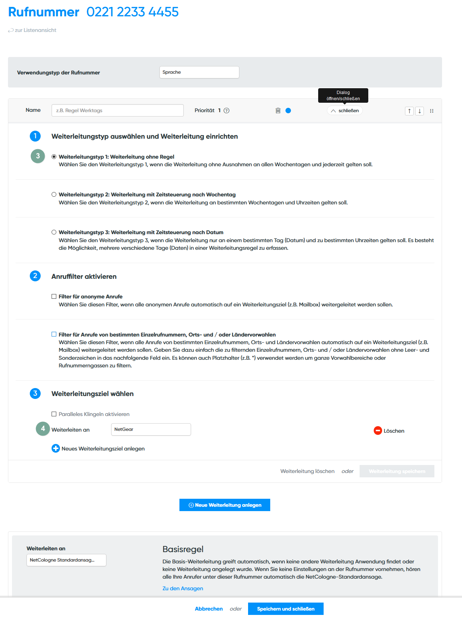The width and height of the screenshot is (462, 620).
Task: Move rule up with up arrow
Action: click(409, 111)
